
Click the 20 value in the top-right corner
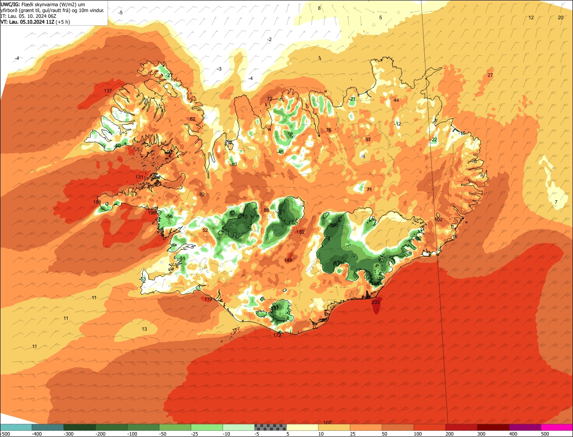point(560,18)
